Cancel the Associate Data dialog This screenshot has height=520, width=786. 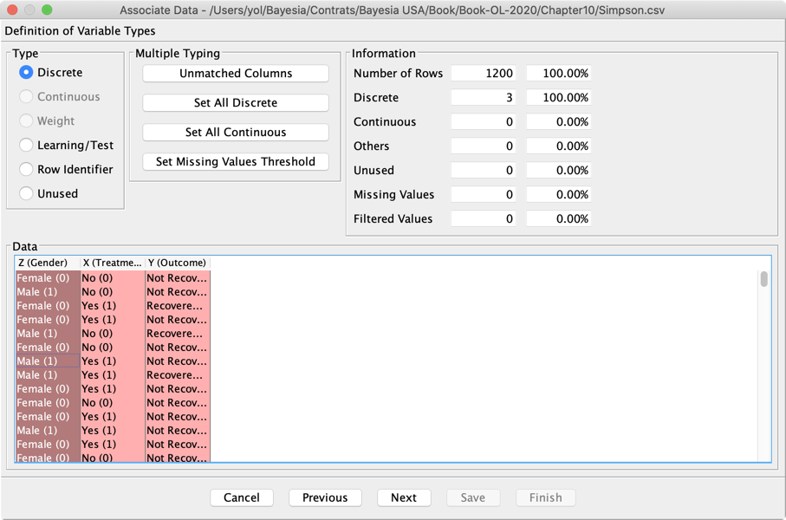click(x=242, y=497)
